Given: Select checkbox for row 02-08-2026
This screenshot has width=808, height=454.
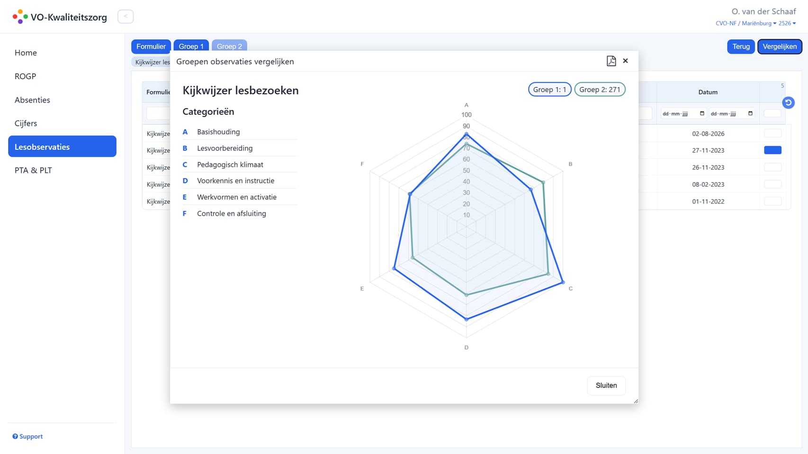Looking at the screenshot, I should (x=772, y=133).
